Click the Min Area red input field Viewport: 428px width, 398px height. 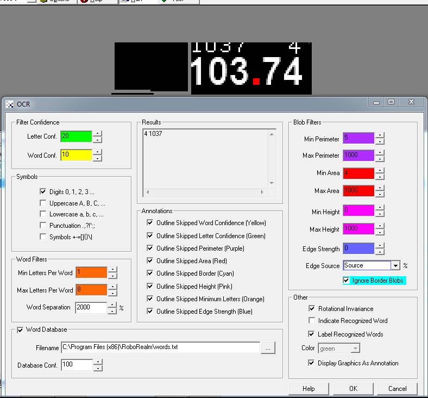click(358, 173)
